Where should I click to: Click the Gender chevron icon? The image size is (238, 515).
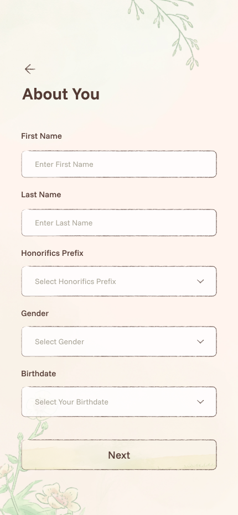[200, 341]
